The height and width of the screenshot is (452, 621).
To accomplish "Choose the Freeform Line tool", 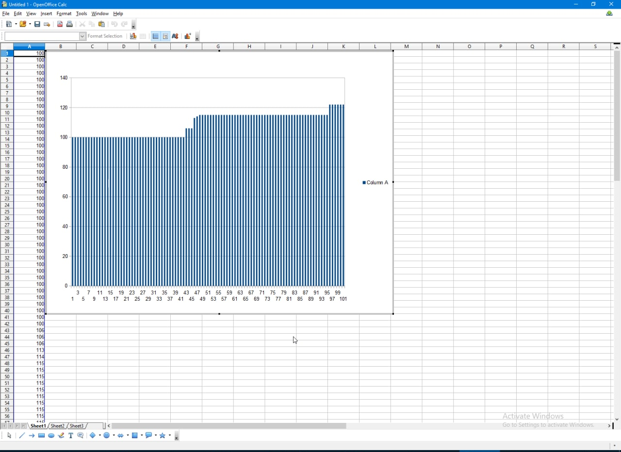I will pyautogui.click(x=61, y=436).
